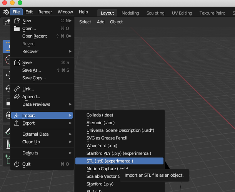This screenshot has height=192, width=235.
Task: Click the Link chain icon
Action: coord(17,89)
